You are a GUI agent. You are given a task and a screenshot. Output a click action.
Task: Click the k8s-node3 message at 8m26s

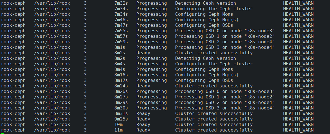[225, 92]
